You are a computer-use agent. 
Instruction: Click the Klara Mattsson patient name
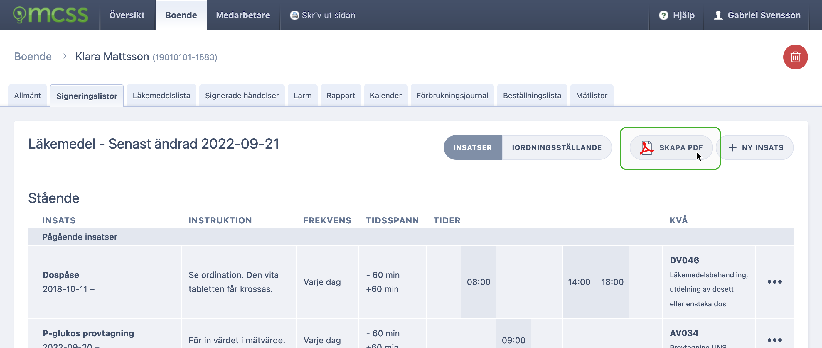point(112,56)
